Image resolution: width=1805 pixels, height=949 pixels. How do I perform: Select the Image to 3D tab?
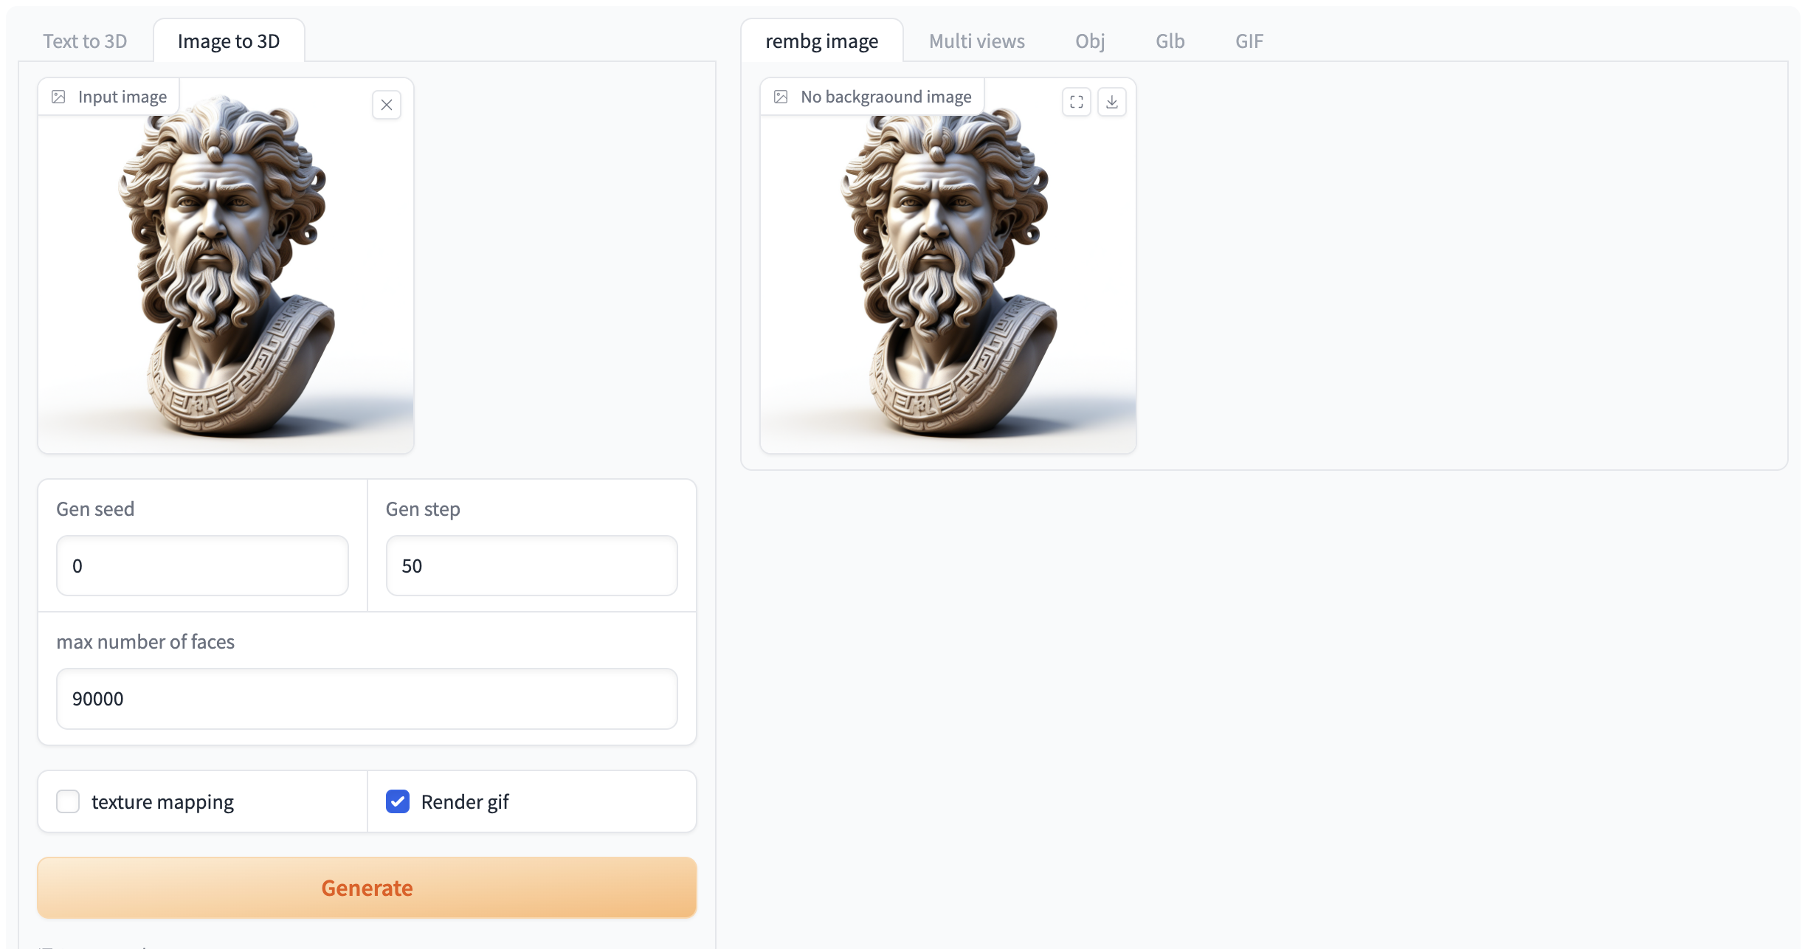(x=229, y=41)
